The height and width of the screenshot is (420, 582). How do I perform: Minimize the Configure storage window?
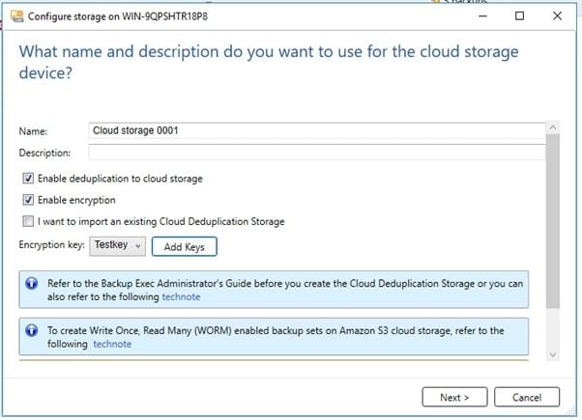478,16
